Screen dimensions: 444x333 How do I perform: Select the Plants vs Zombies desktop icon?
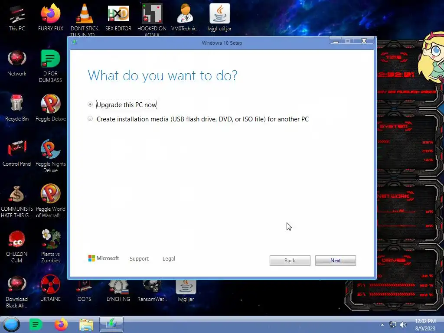click(51, 246)
